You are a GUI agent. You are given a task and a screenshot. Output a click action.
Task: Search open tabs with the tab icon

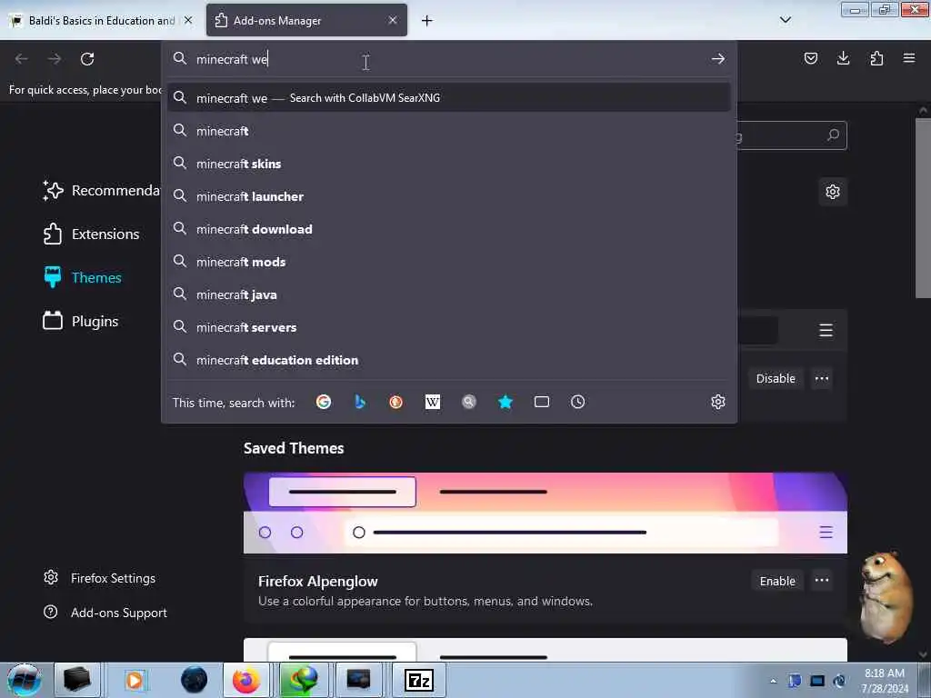point(542,402)
